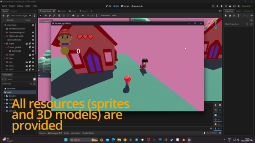
Task: Open the Debug menu
Action: point(20,6)
